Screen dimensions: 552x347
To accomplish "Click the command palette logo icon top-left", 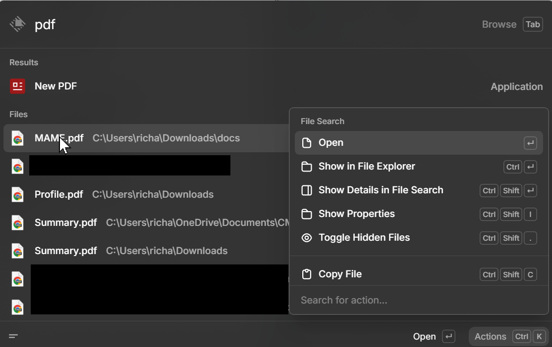I will click(x=16, y=24).
